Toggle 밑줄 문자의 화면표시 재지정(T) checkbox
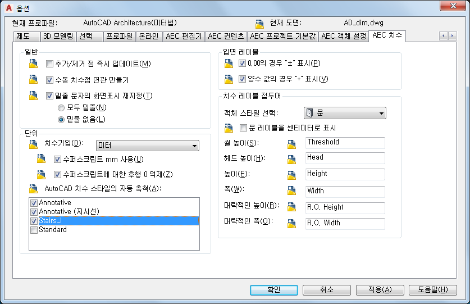The image size is (470, 304). pyautogui.click(x=50, y=96)
